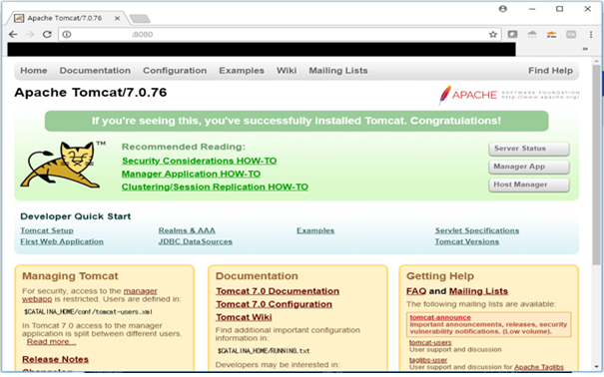Open the Realms & AAA link
Viewport: 604px width, 377px height.
[187, 230]
